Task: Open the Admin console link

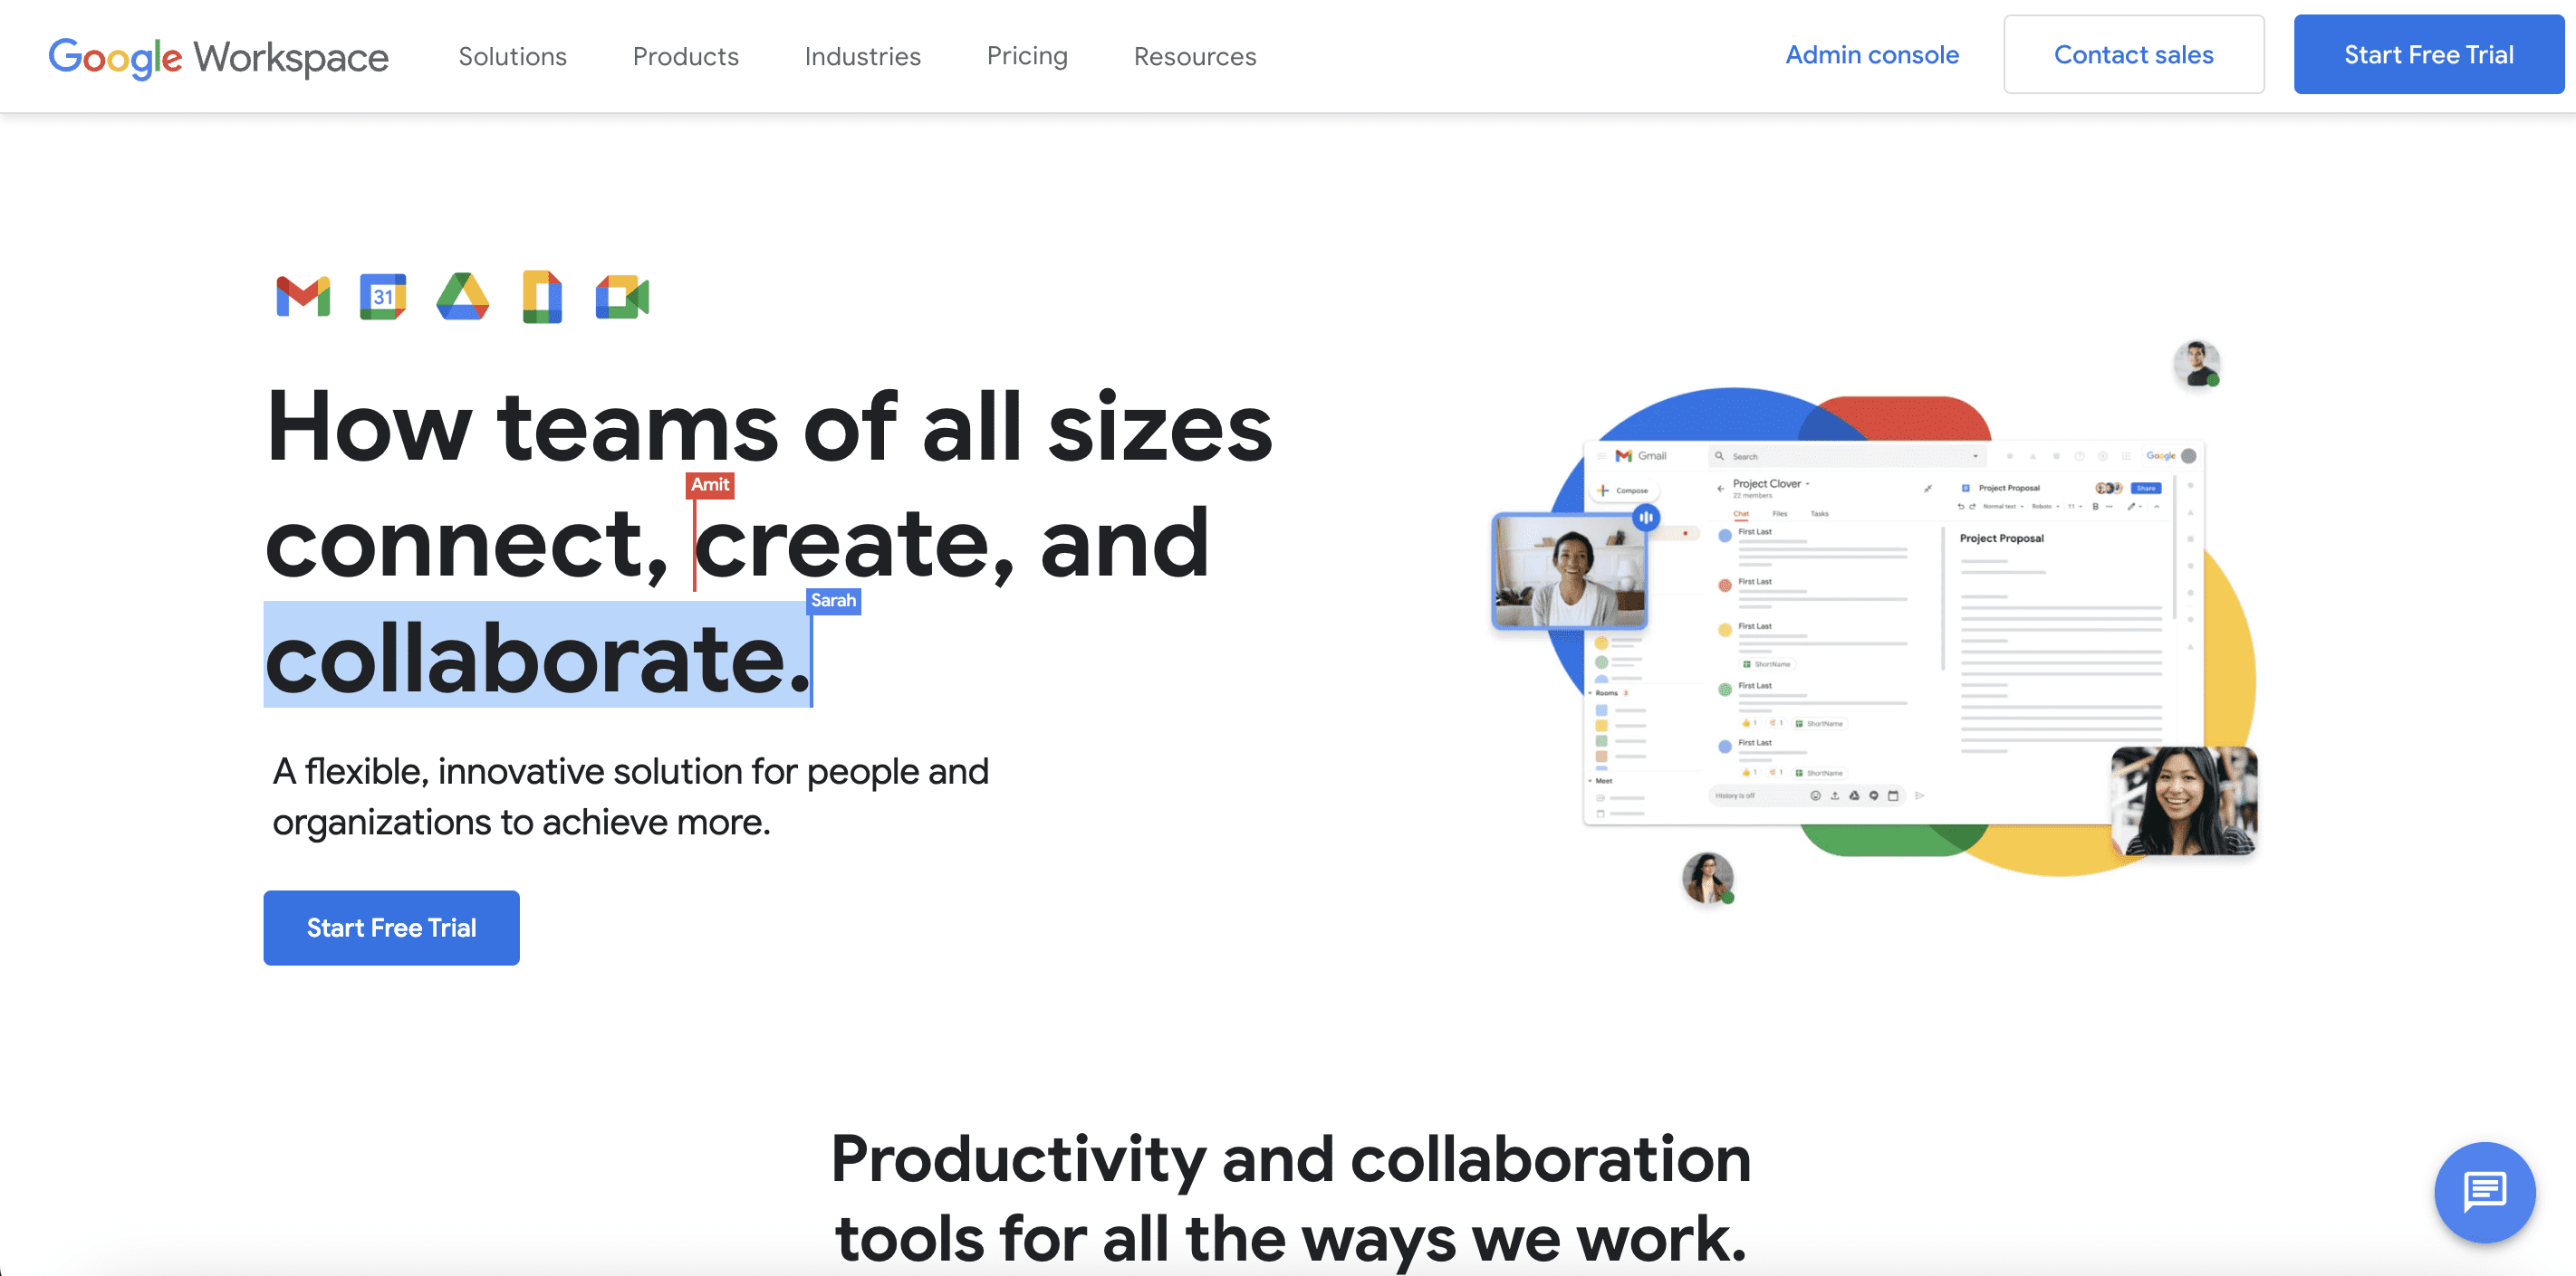Action: click(1871, 54)
